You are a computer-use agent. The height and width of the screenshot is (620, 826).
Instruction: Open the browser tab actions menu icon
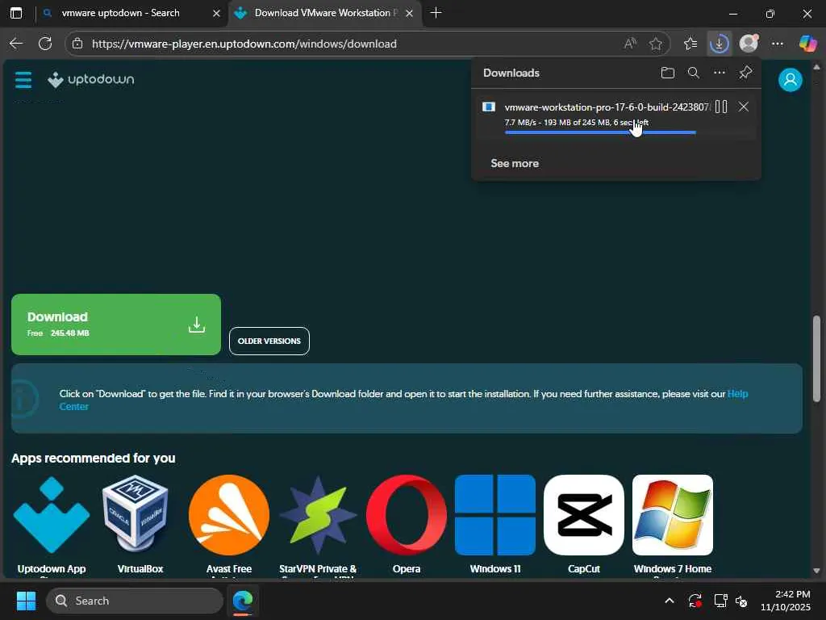pyautogui.click(x=16, y=13)
